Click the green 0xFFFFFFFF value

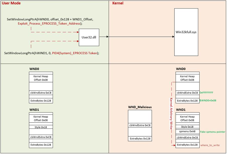point(206,93)
